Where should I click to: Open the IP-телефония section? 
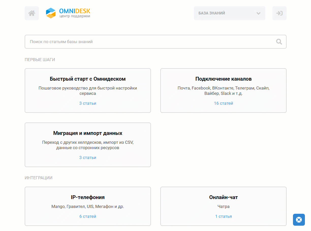(88, 197)
